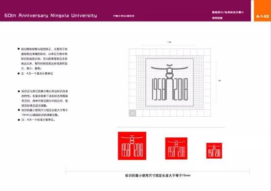Click the horizontal divider line above red logos

(172, 127)
